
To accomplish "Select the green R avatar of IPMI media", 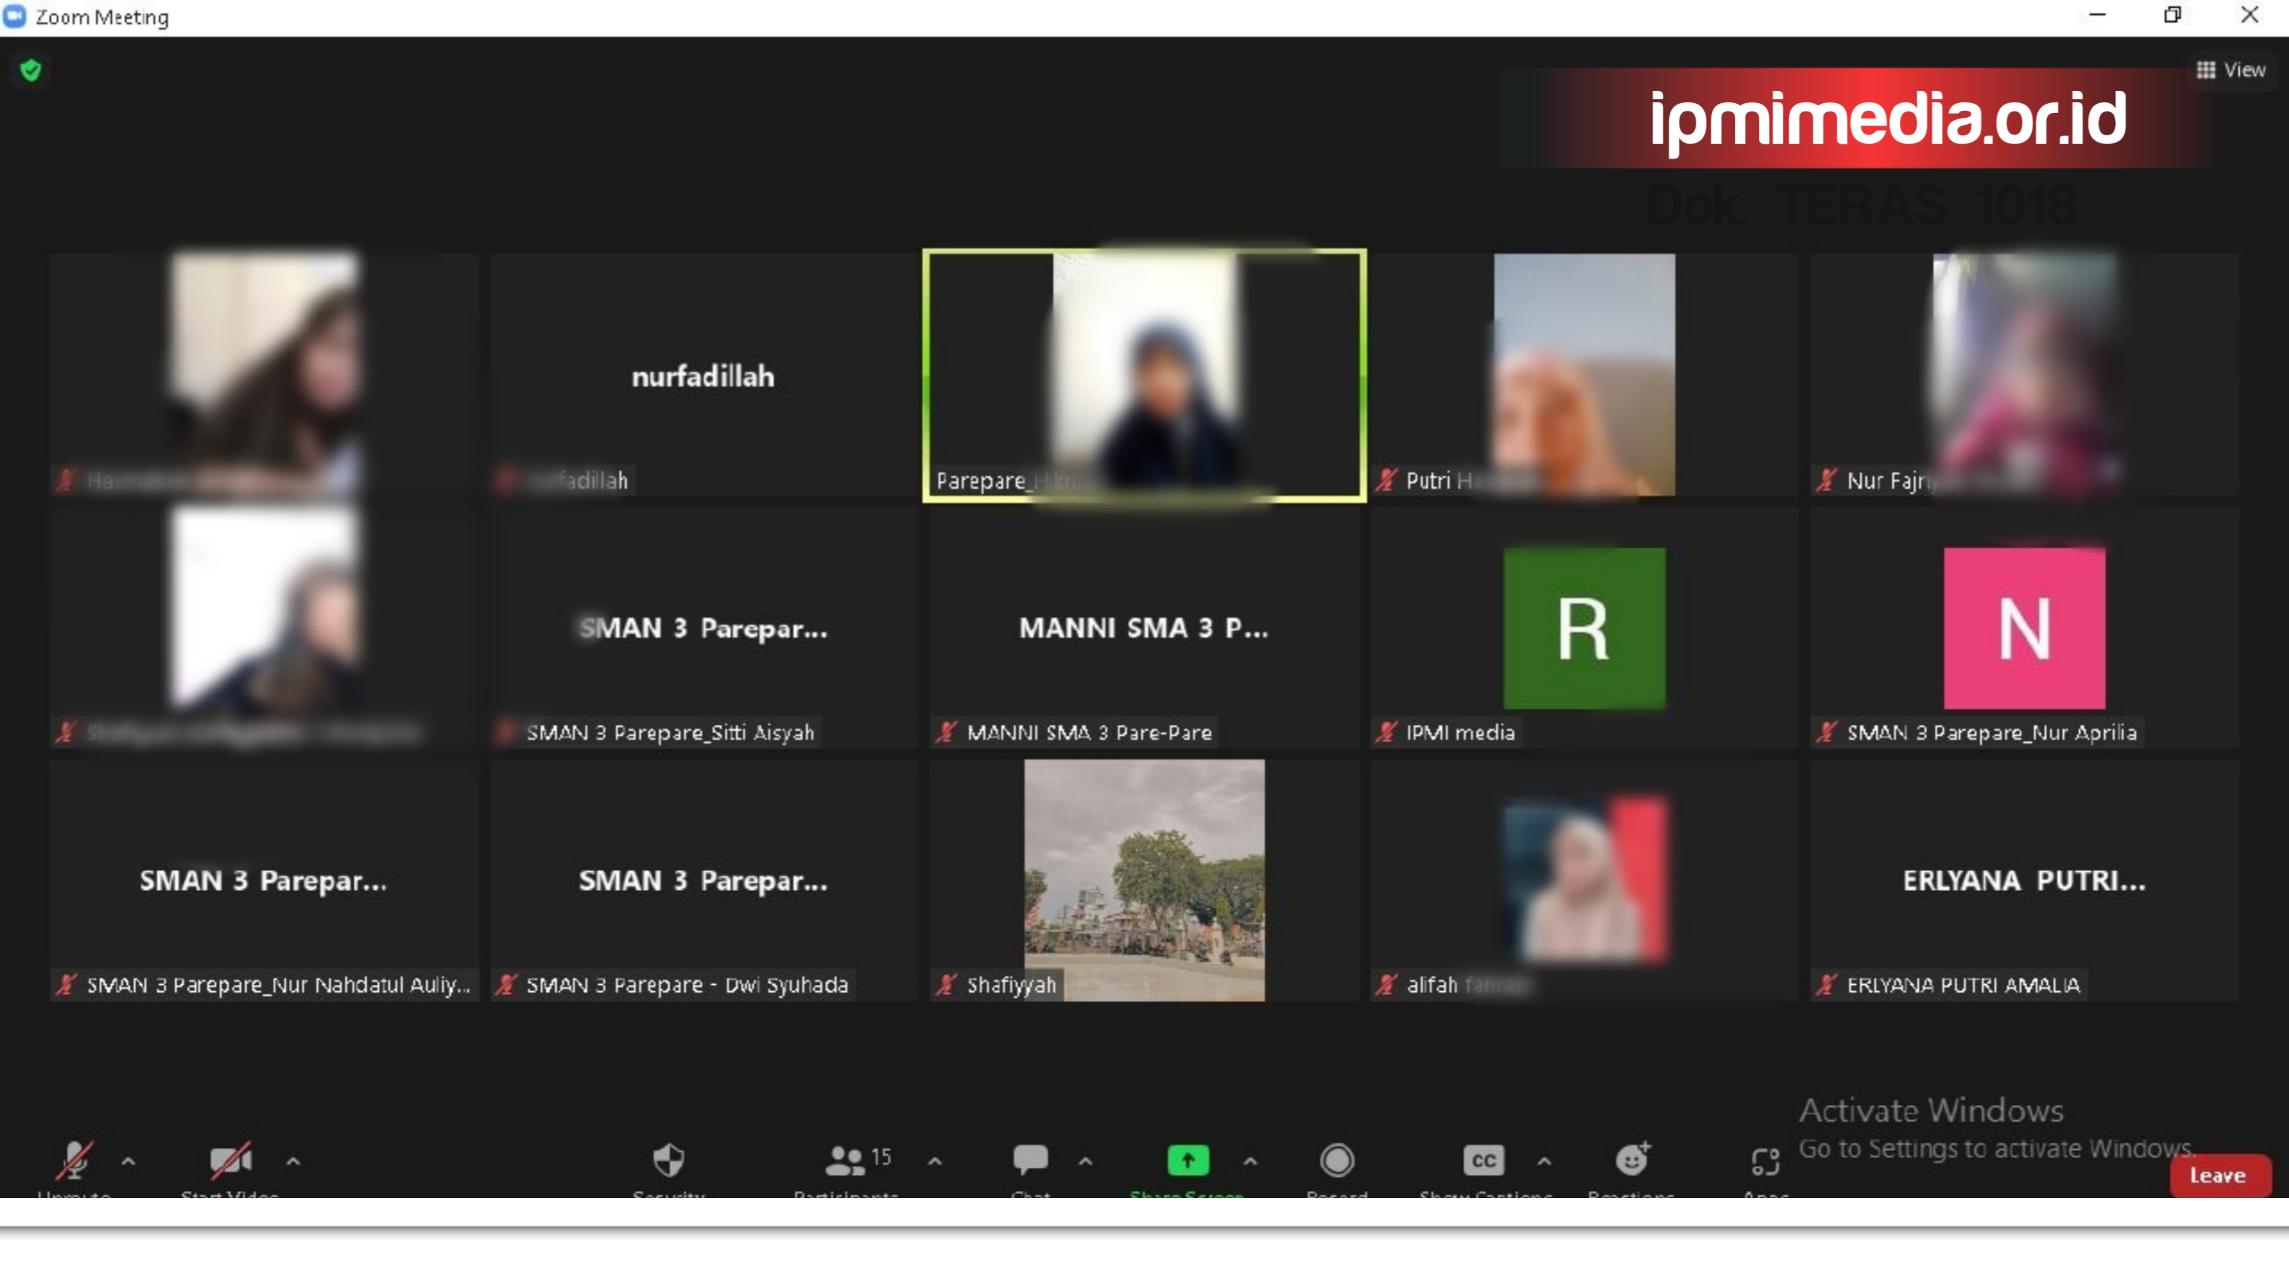I will click(1584, 628).
